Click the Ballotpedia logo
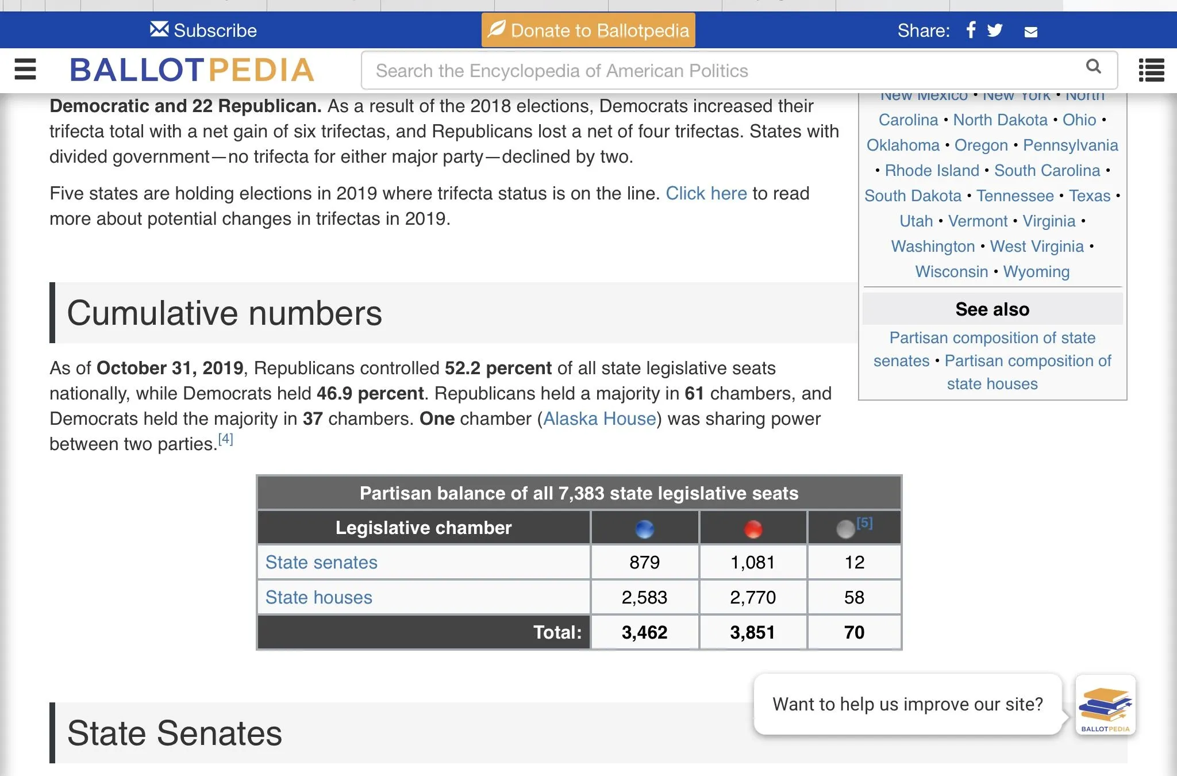 tap(191, 70)
